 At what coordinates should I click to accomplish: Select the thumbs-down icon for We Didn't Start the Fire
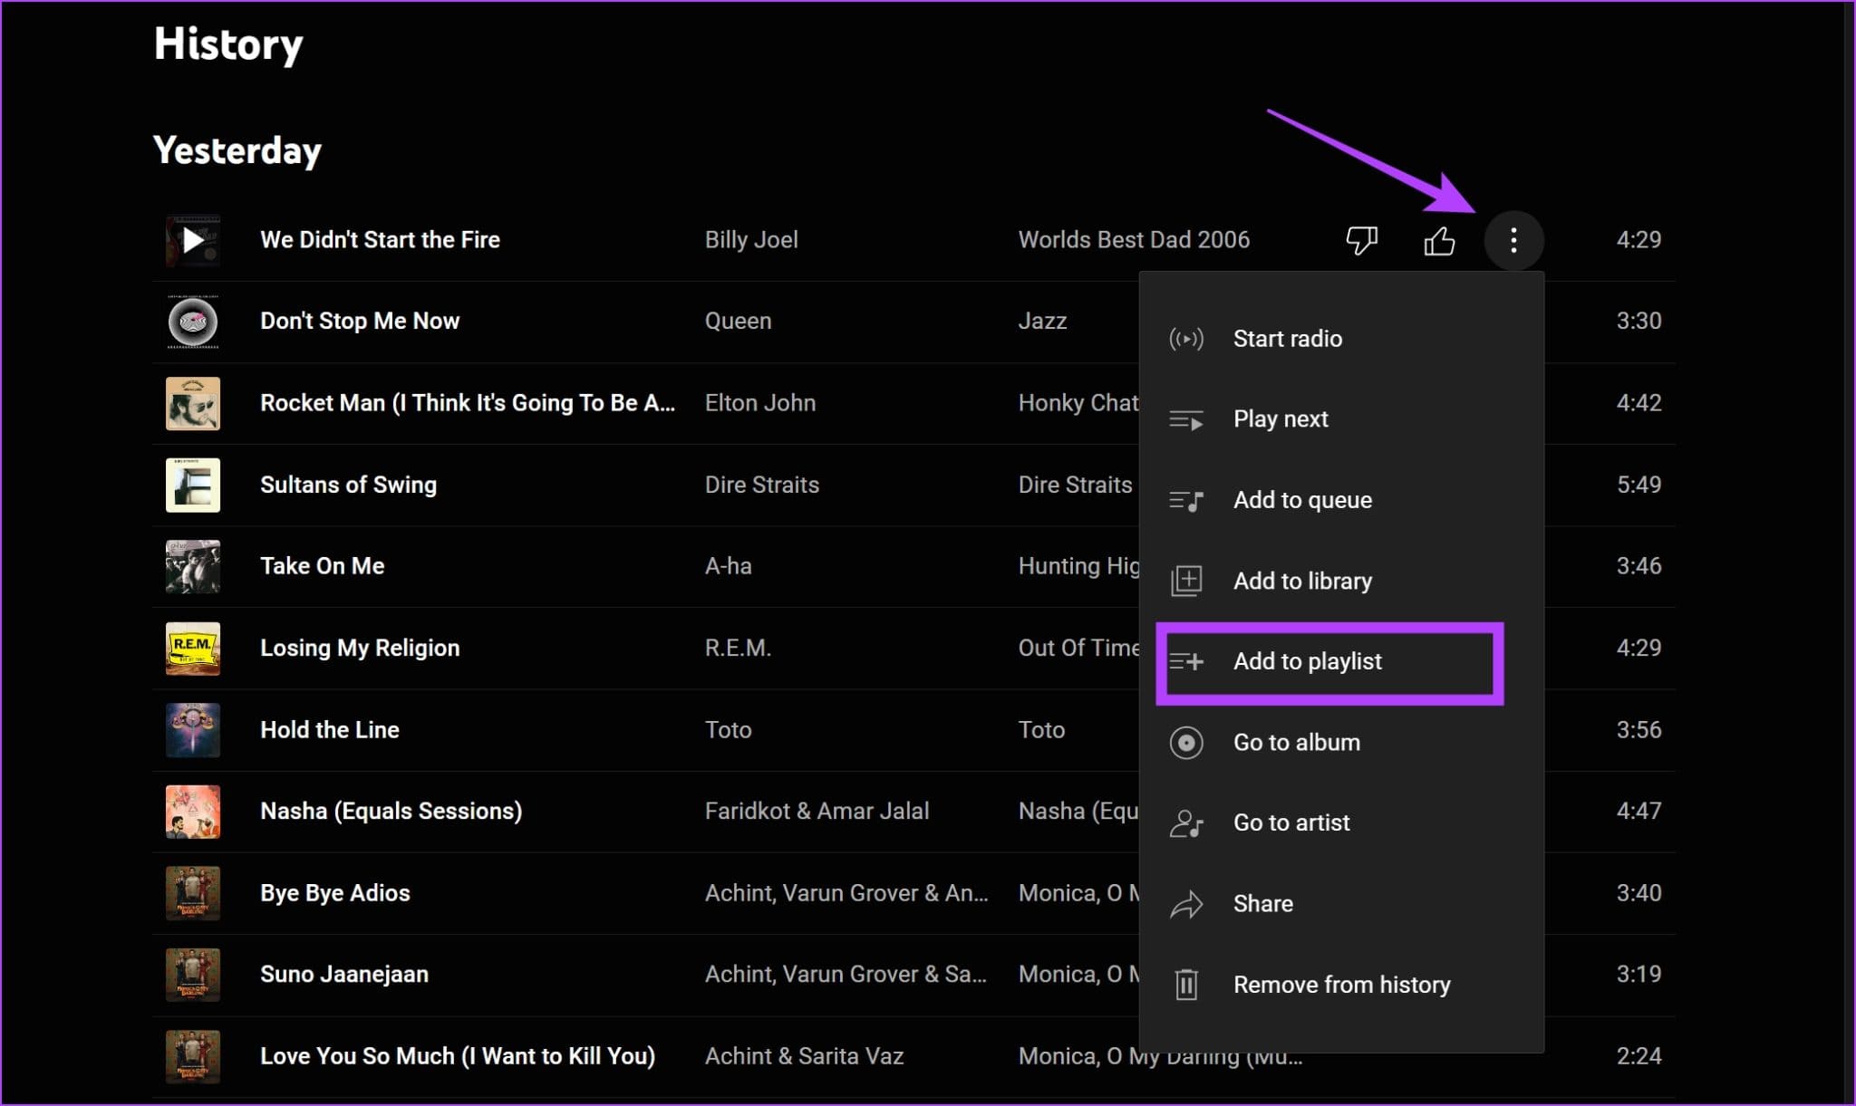1362,240
